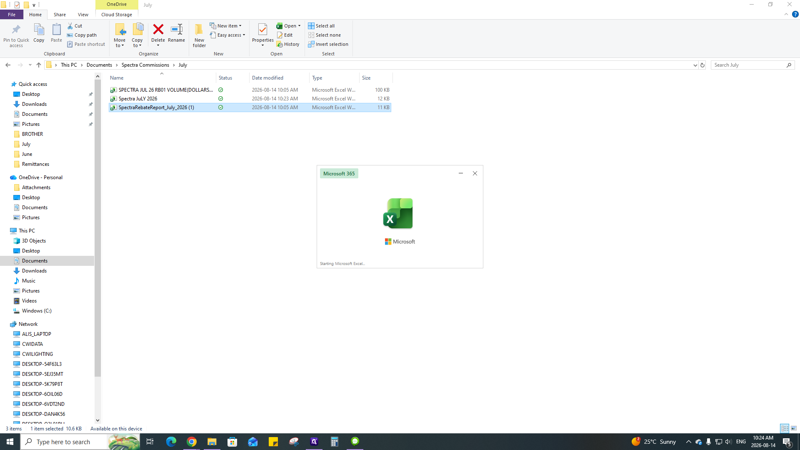800x450 pixels.
Task: Click the Rename ribbon icon
Action: tap(177, 33)
